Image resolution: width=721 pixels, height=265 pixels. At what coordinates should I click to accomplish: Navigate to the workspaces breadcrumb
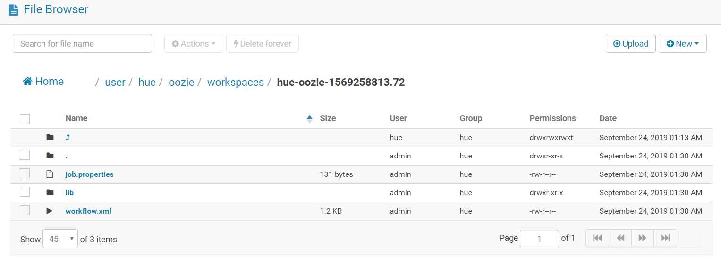(235, 82)
